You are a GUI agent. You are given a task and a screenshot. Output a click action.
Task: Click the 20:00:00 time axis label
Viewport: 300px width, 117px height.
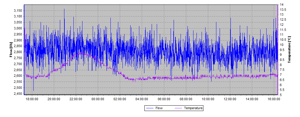point(54,99)
